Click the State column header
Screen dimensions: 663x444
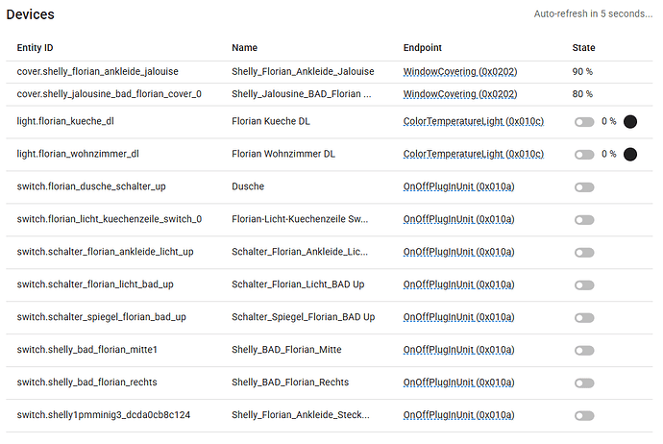(x=583, y=48)
